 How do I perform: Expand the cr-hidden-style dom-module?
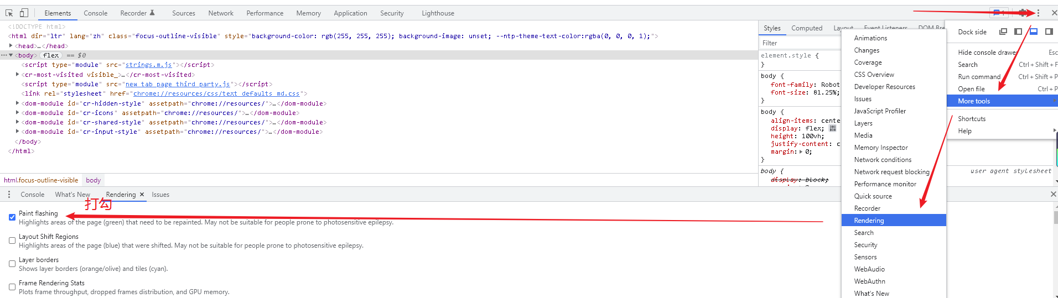[17, 103]
